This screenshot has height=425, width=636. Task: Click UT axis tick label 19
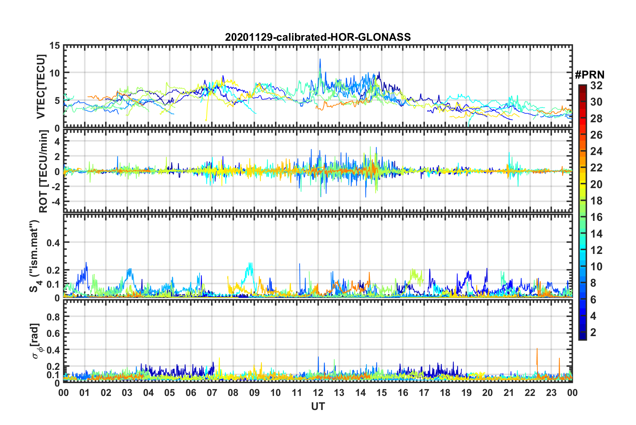pos(466,393)
